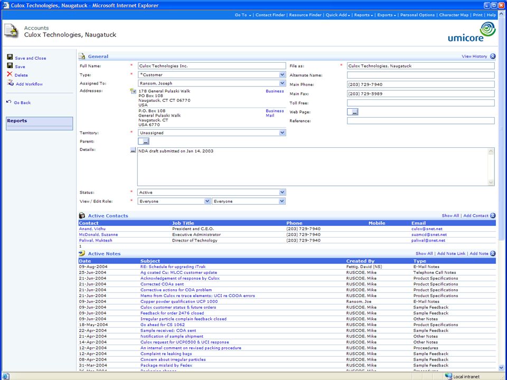Open note Corrected COAs sent

(x=162, y=284)
